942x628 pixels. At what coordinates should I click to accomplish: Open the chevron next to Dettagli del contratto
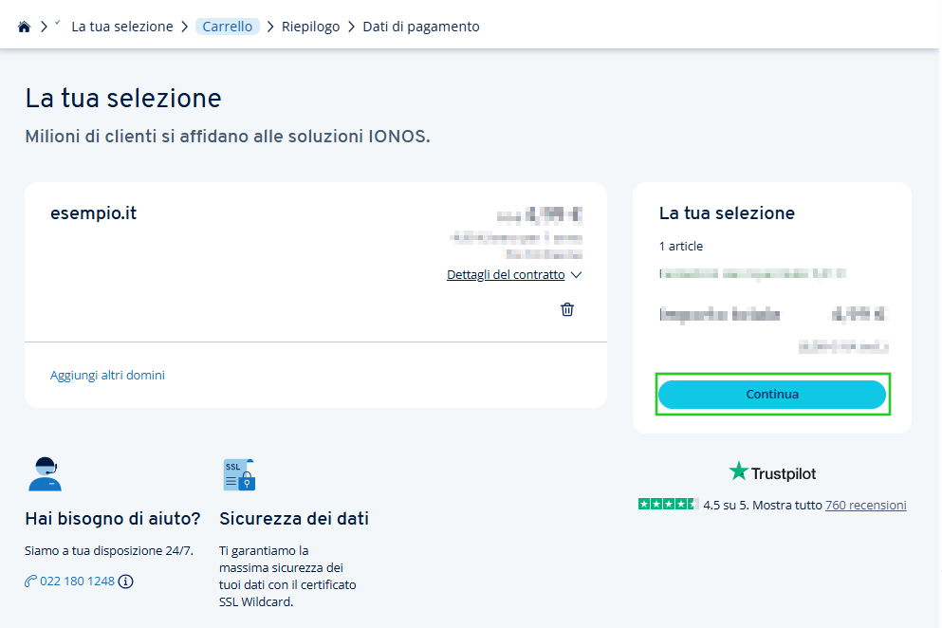[576, 274]
